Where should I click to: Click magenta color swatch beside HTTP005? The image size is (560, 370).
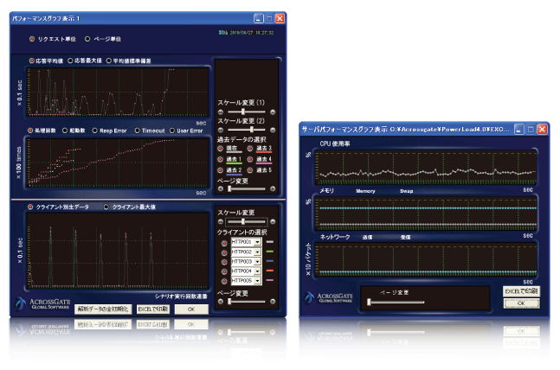tap(270, 280)
